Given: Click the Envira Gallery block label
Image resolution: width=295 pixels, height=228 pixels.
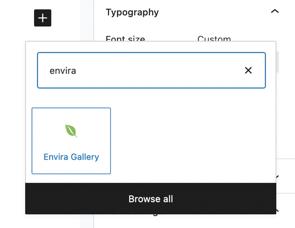Looking at the screenshot, I should tap(71, 157).
